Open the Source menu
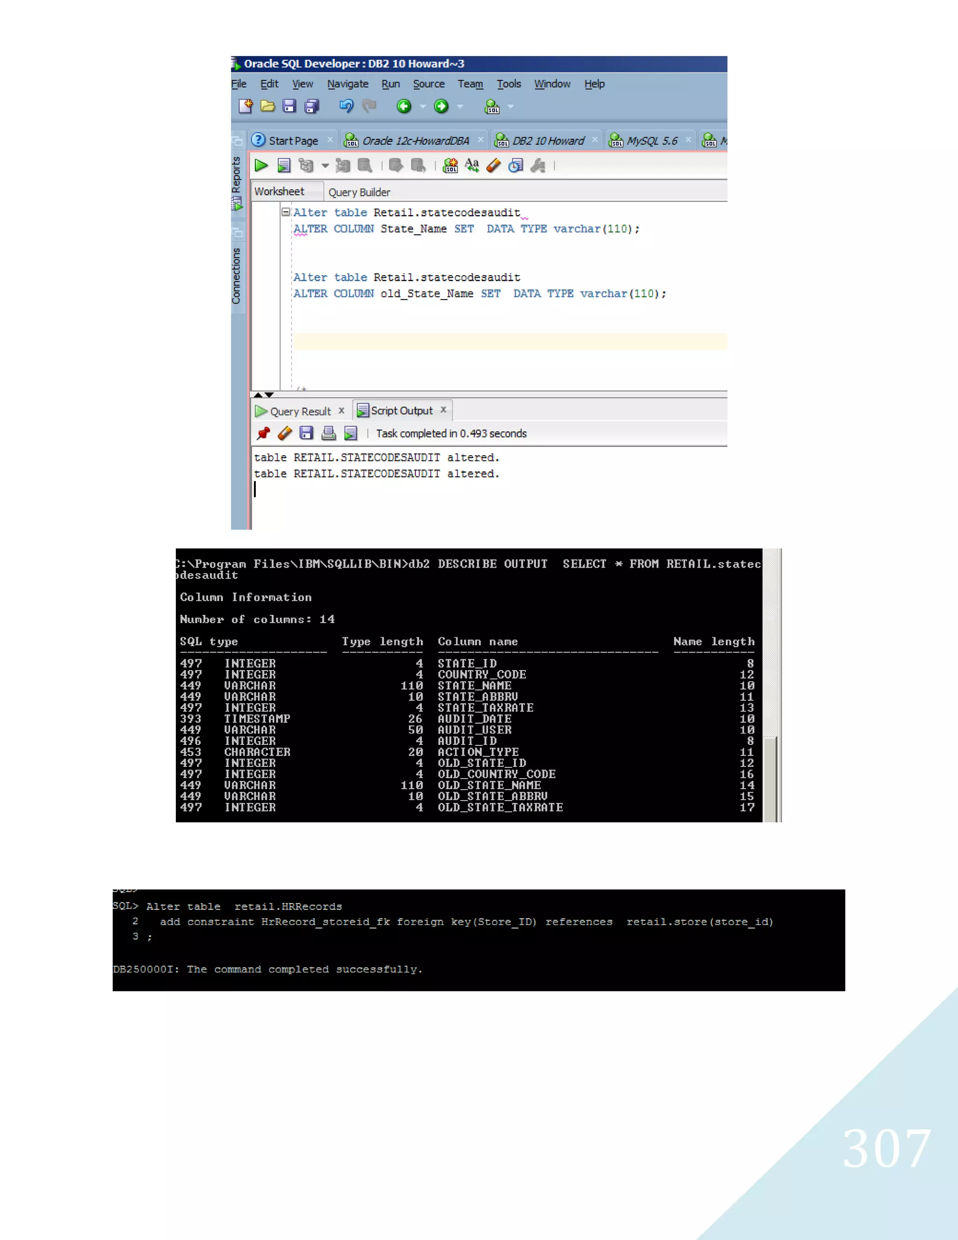This screenshot has height=1240, width=958. (x=429, y=83)
